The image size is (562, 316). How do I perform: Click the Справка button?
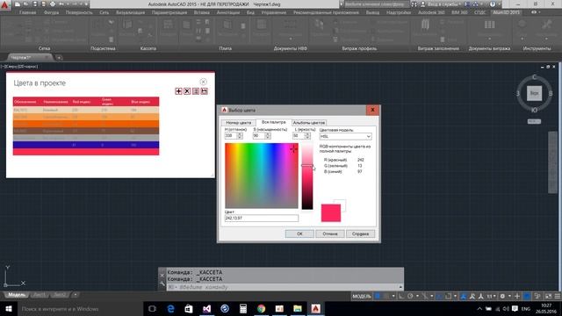(x=360, y=233)
